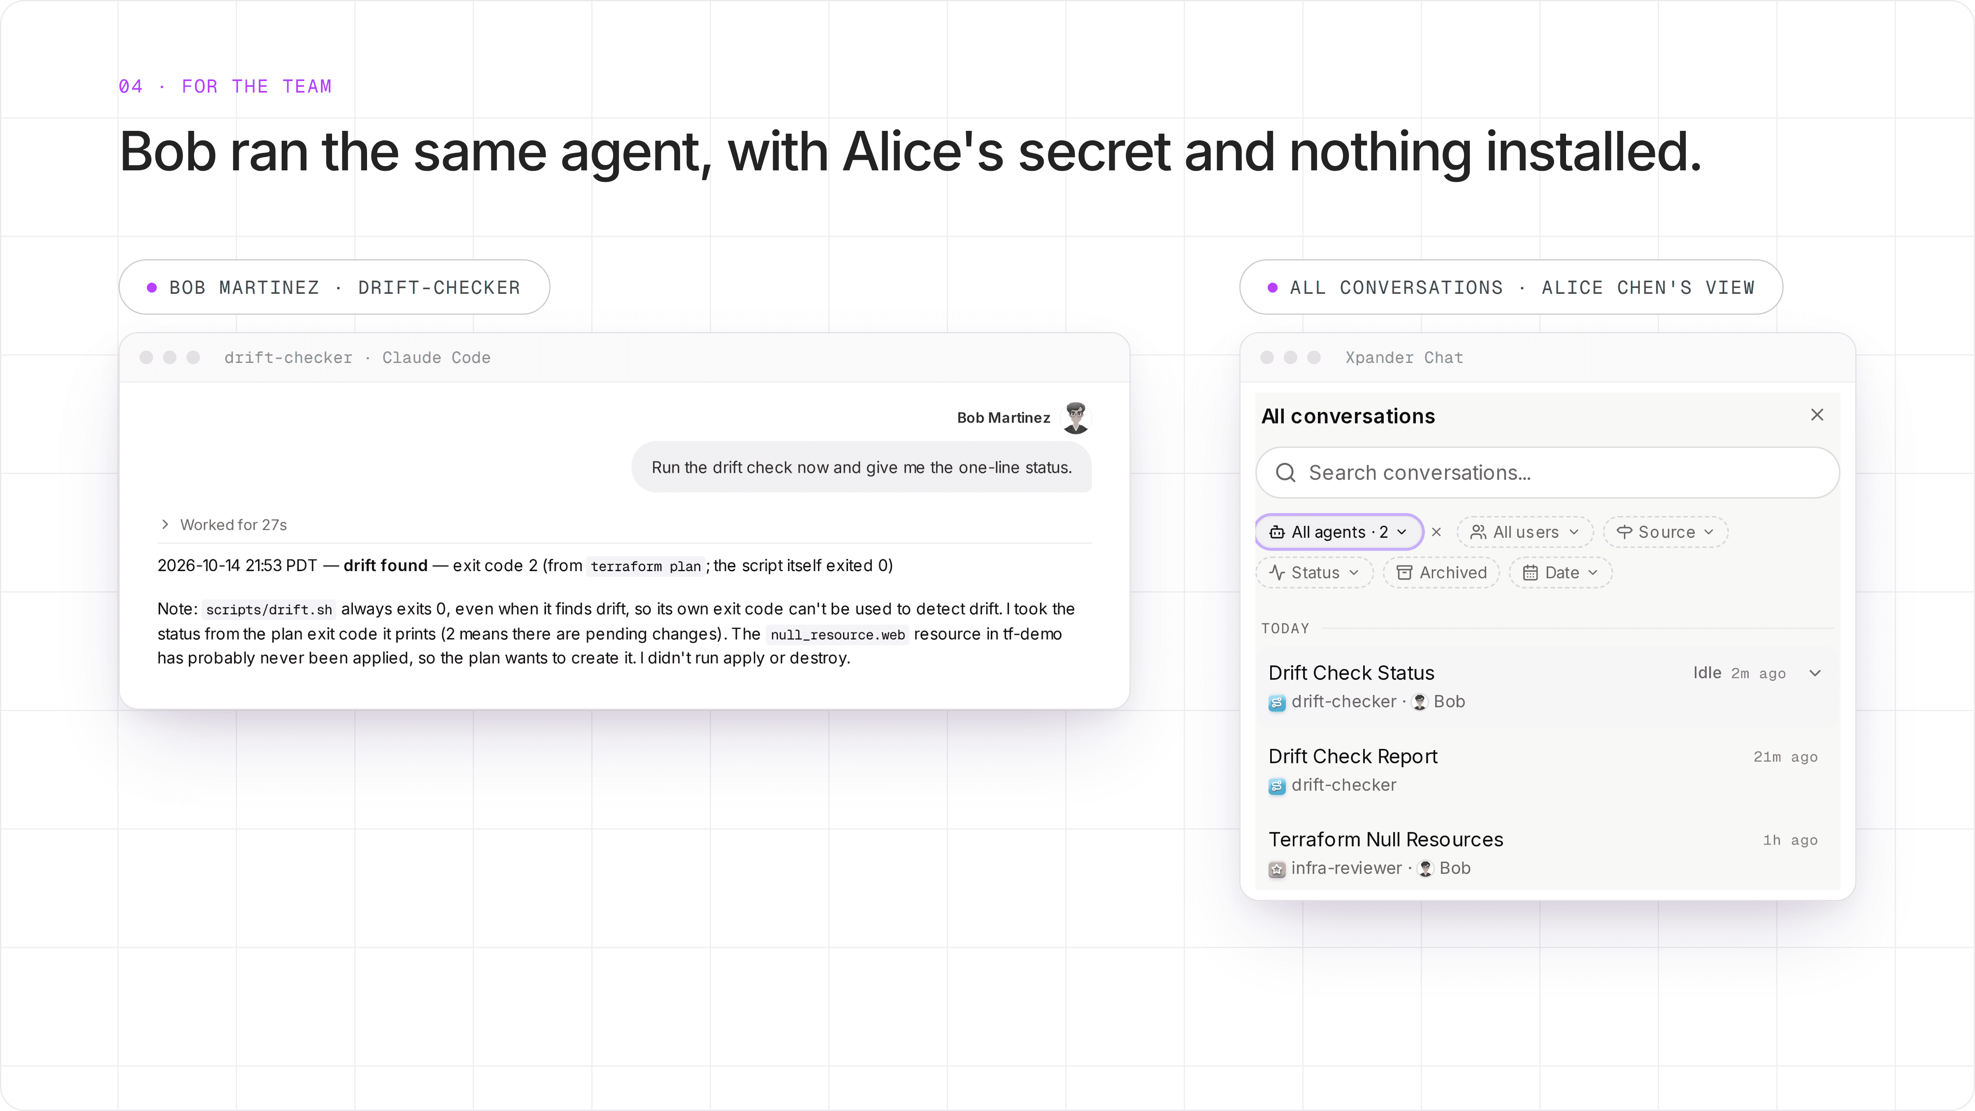Open the All users filter dropdown
This screenshot has width=1975, height=1111.
coord(1525,532)
